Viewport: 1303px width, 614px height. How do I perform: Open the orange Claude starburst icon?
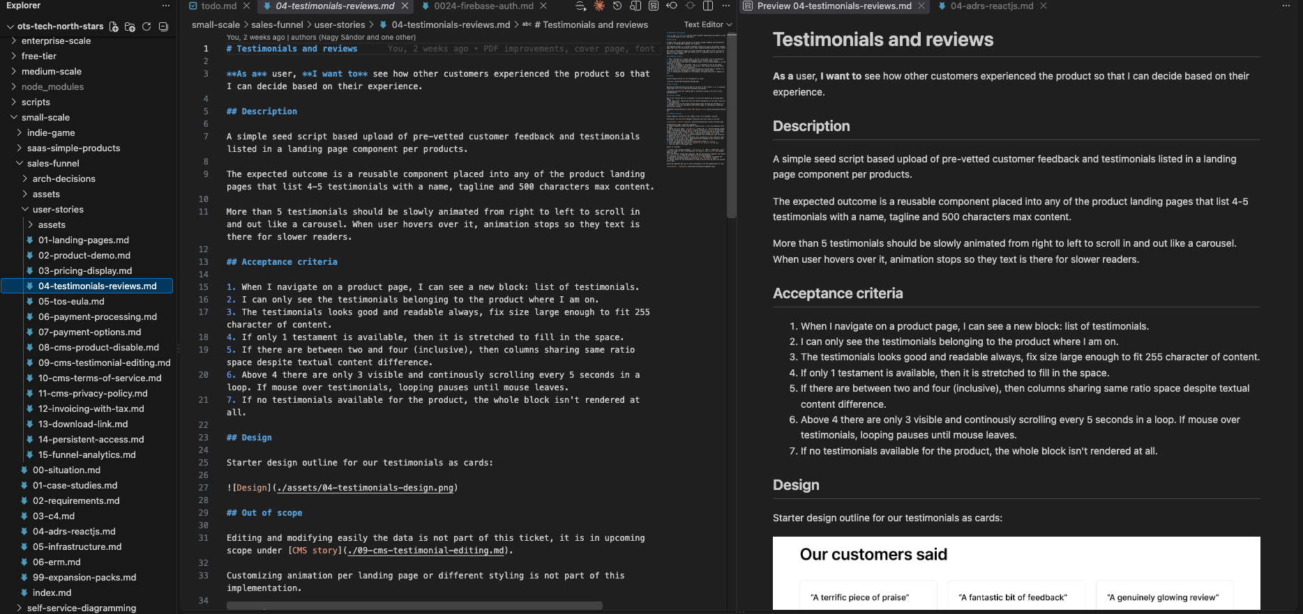coord(599,6)
